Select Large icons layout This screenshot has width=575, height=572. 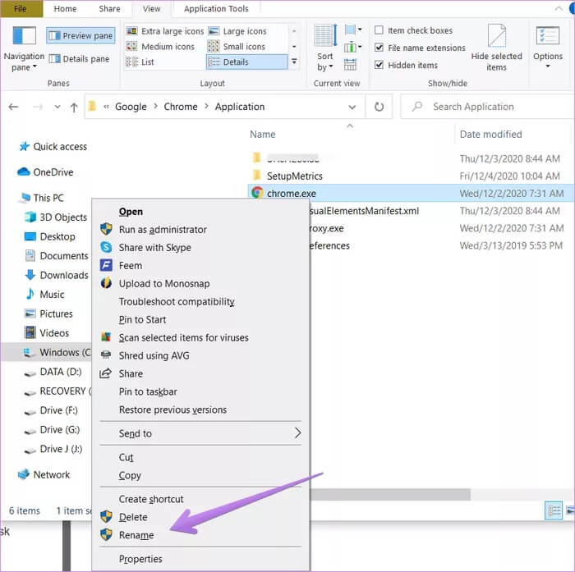[237, 31]
